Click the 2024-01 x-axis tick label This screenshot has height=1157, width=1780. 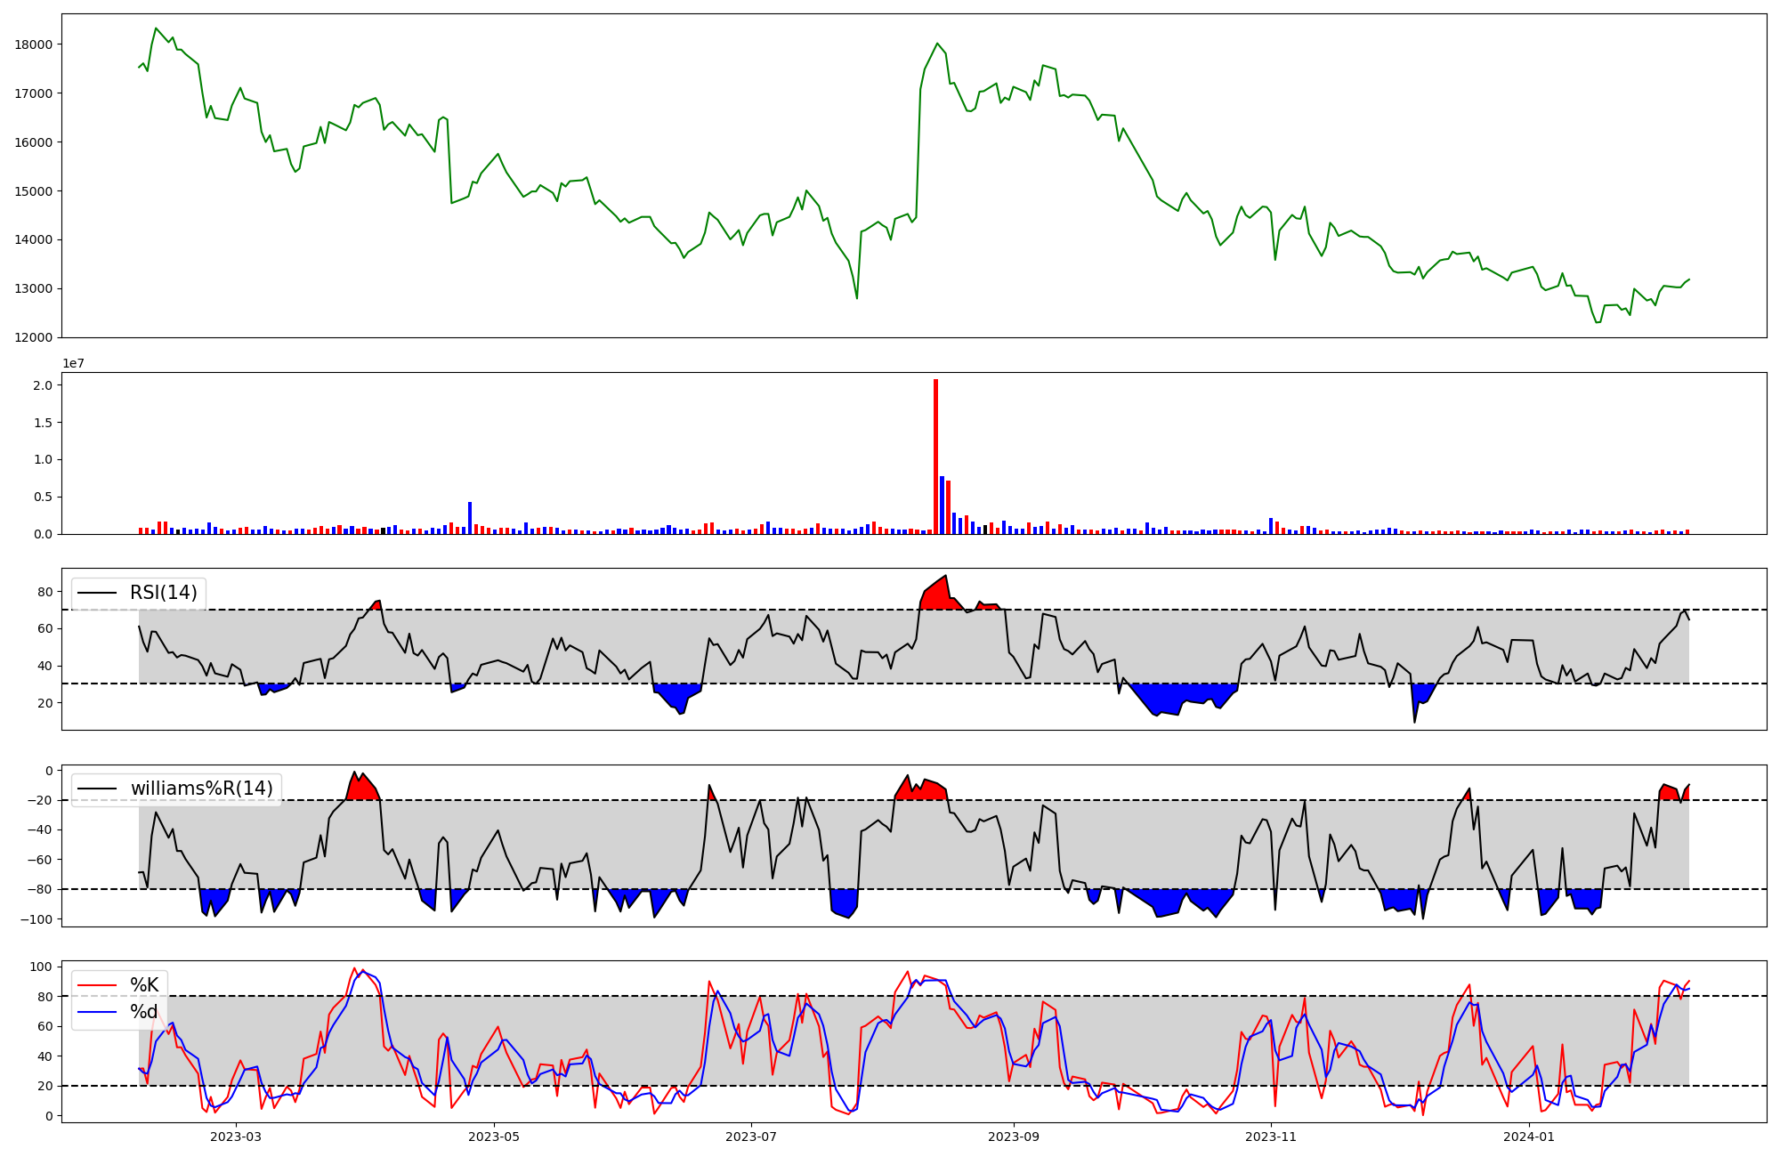pyautogui.click(x=1529, y=1137)
